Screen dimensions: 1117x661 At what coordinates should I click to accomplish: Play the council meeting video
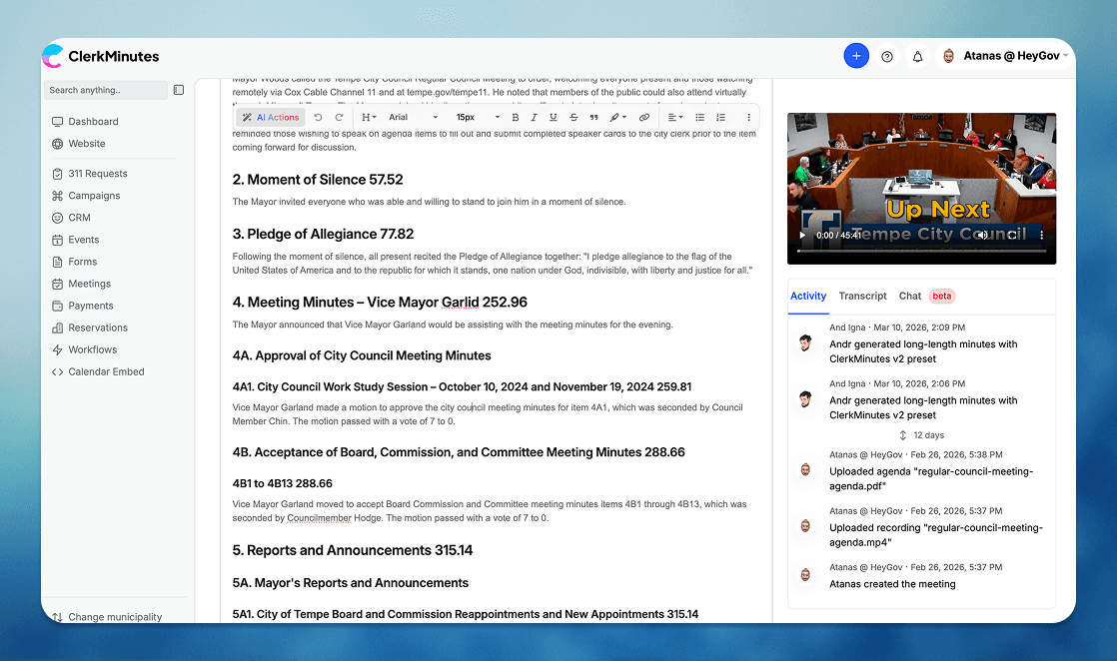tap(802, 235)
